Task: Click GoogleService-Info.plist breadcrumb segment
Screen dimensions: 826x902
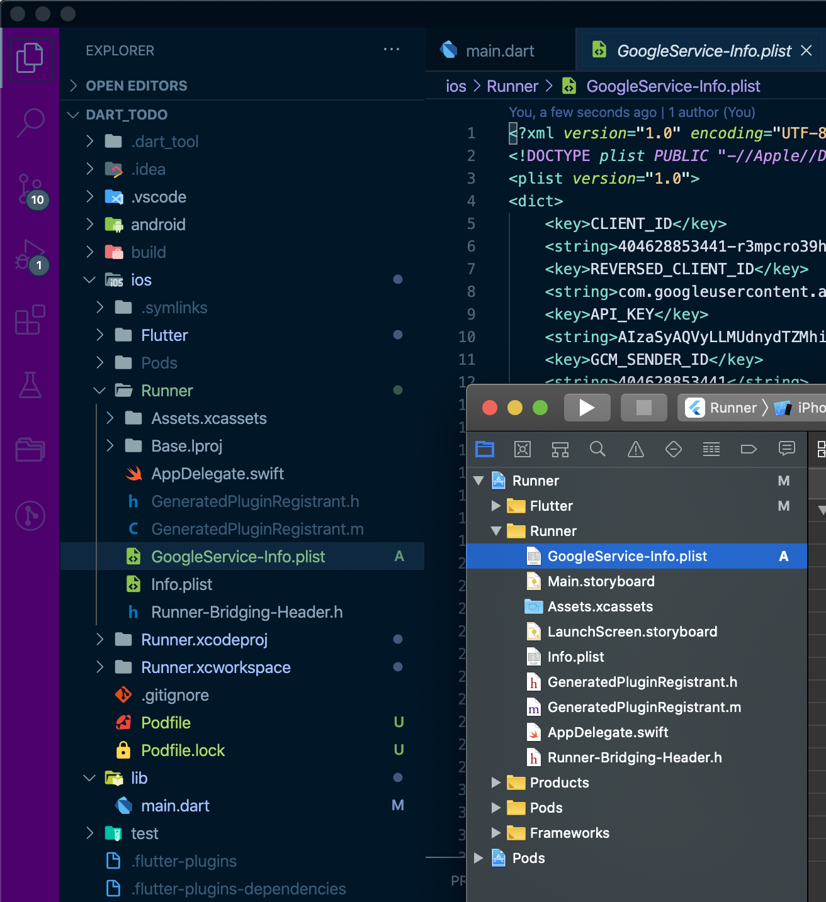Action: click(673, 86)
